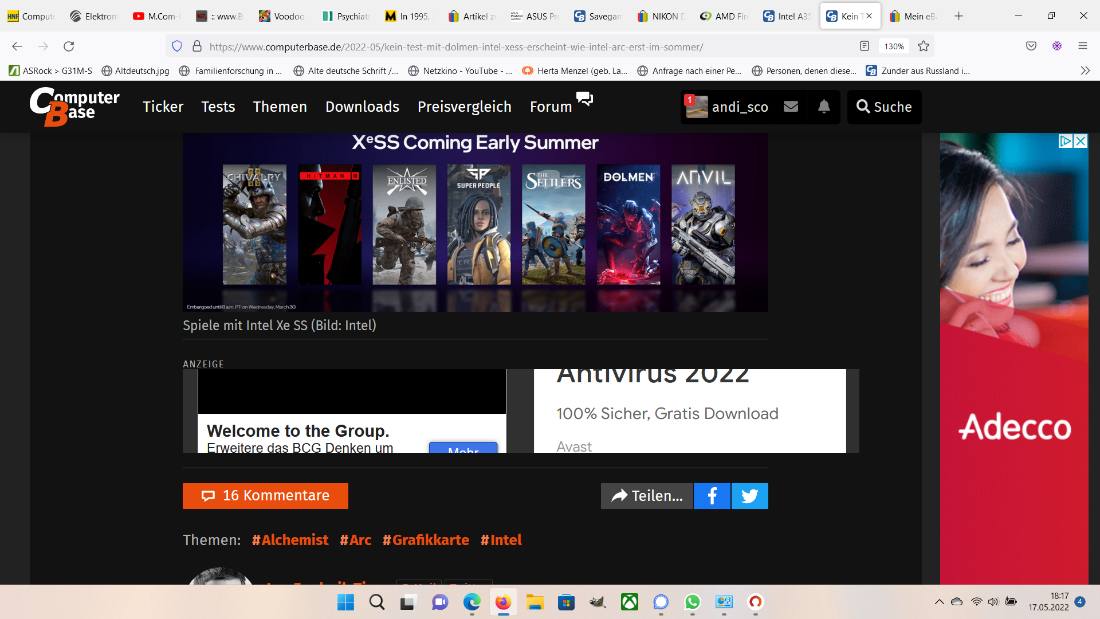1100x619 pixels.
Task: Click the Suche search button
Action: click(884, 107)
